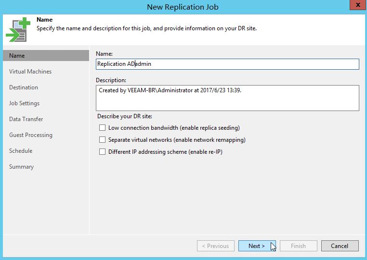
Task: Select the Name wizard step
Action: [46, 56]
